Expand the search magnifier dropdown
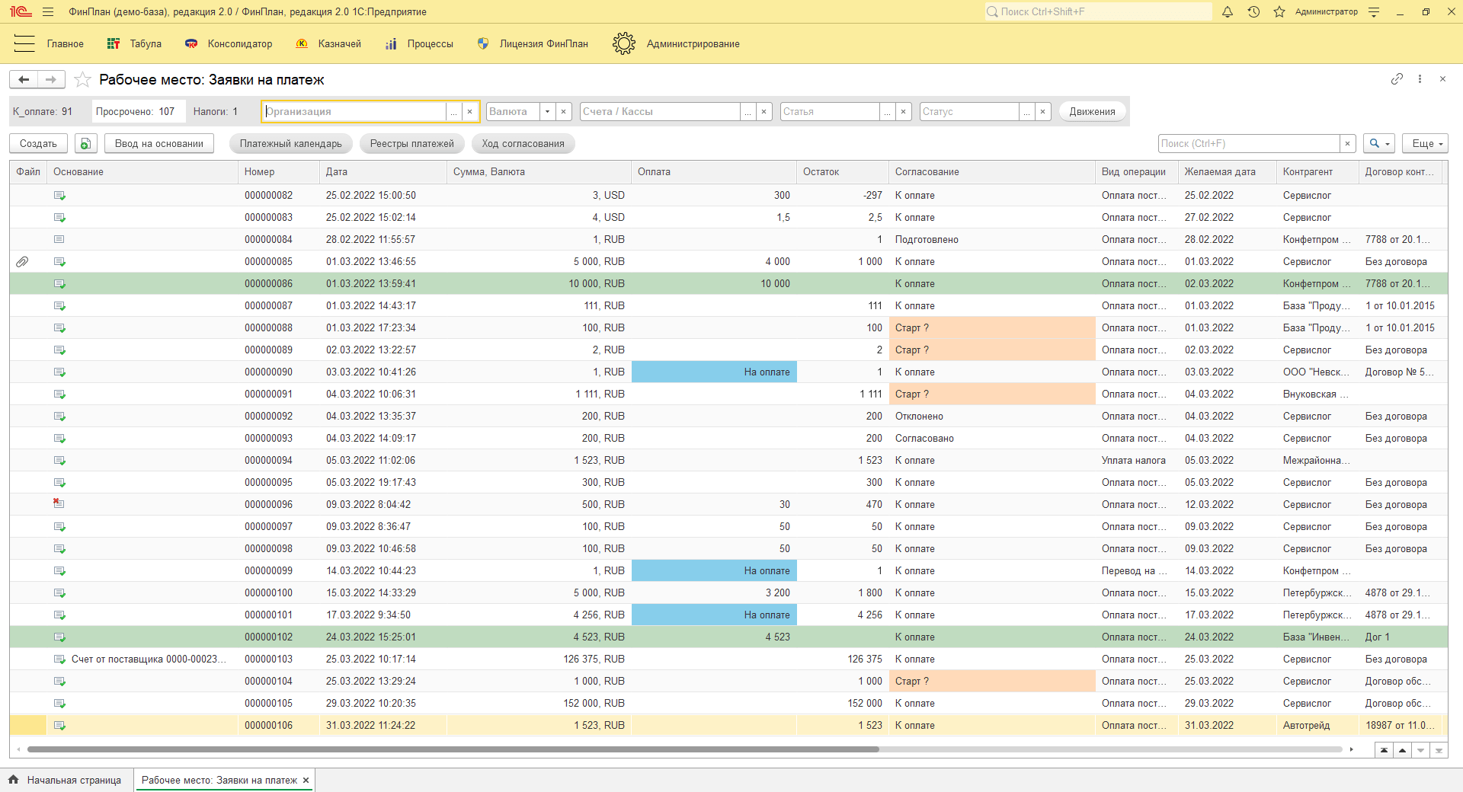Image resolution: width=1463 pixels, height=792 pixels. tap(1379, 143)
